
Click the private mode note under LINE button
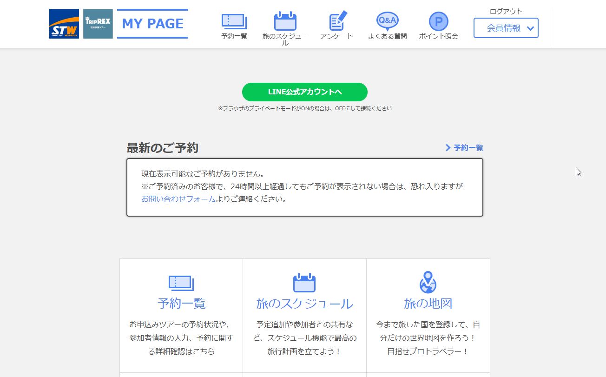click(305, 108)
